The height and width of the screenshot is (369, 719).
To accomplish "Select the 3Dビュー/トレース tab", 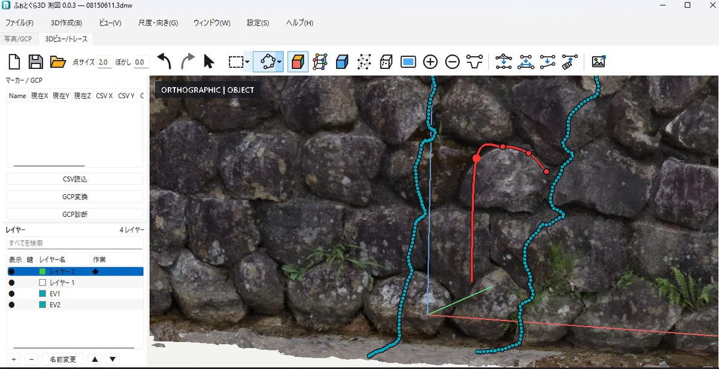I will pyautogui.click(x=66, y=39).
